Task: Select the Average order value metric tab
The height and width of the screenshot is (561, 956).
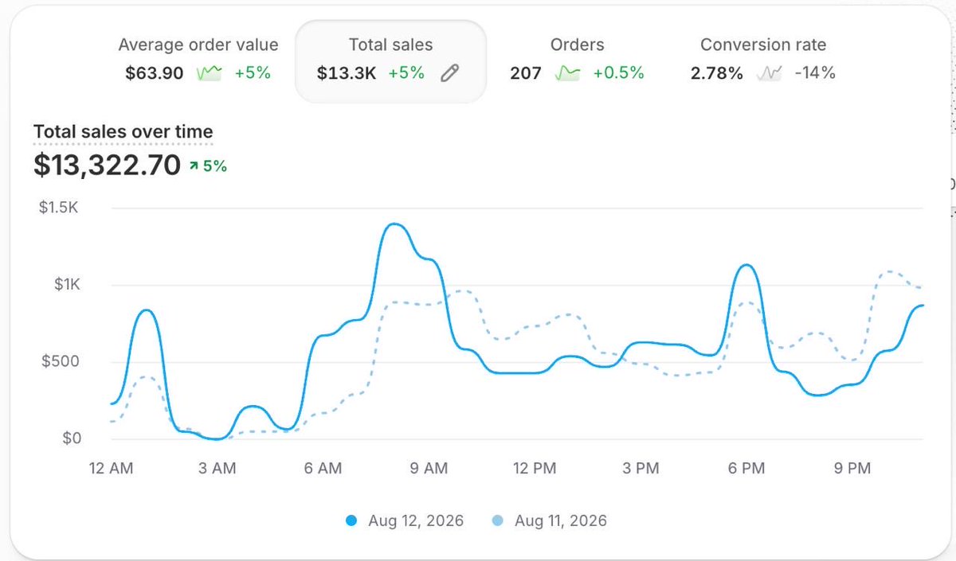Action: pos(198,60)
